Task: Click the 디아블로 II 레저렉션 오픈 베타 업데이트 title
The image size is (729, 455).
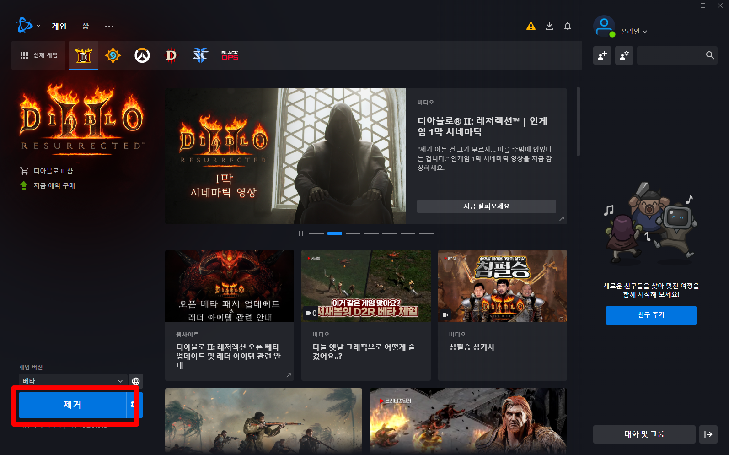Action: click(228, 356)
